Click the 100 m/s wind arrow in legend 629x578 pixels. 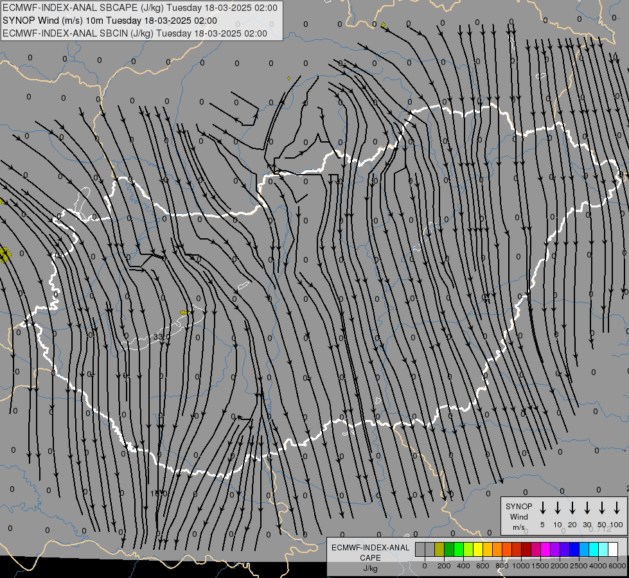click(617, 508)
